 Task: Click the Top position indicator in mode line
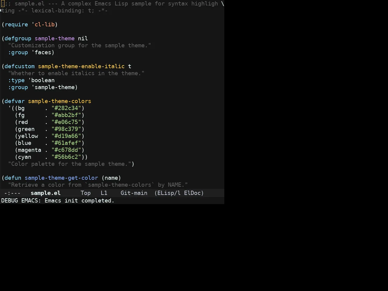[85, 193]
